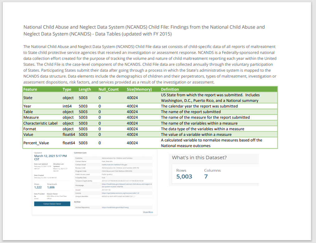The image size is (316, 243).
Task: Click the Downloads count 1,606
Action: point(51,187)
